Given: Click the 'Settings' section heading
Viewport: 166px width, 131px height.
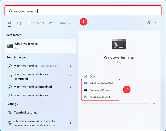Looking at the screenshot, I should (12, 104).
